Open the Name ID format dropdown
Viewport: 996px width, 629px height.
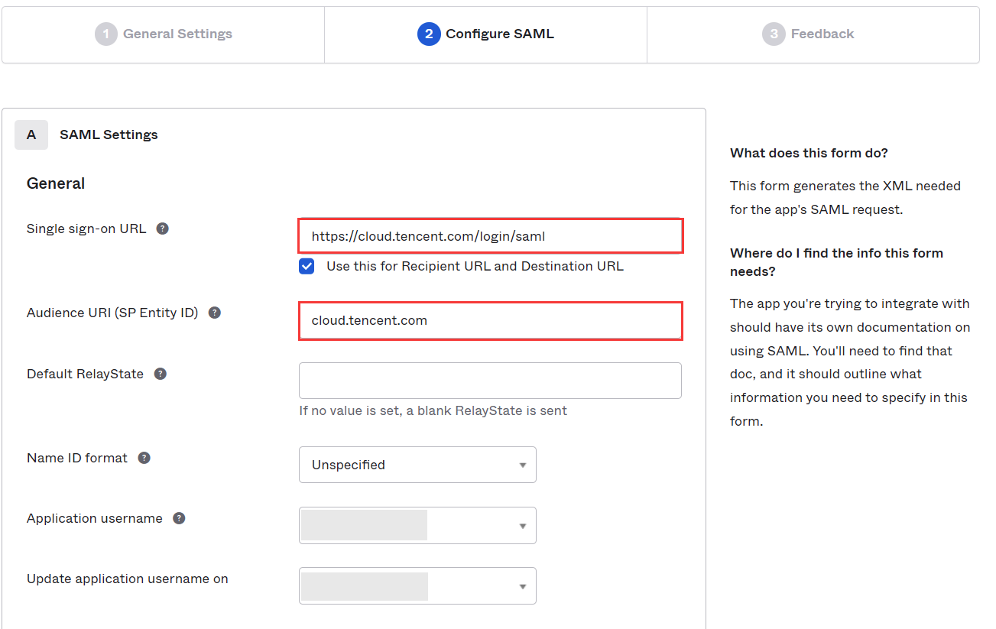[x=417, y=465]
